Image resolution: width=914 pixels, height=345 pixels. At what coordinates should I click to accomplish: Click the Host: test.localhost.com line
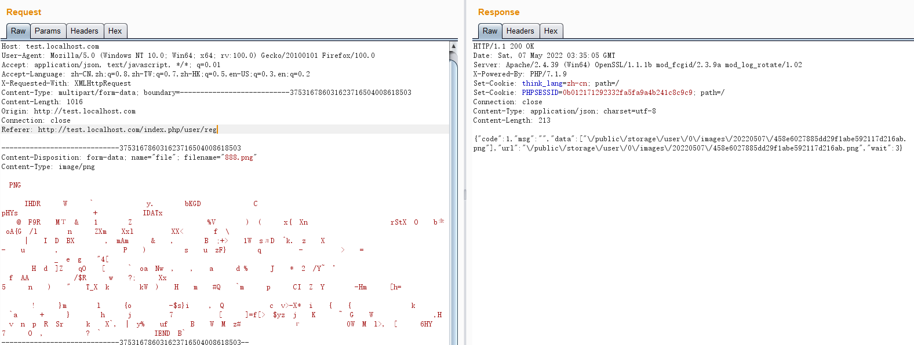tap(50, 46)
